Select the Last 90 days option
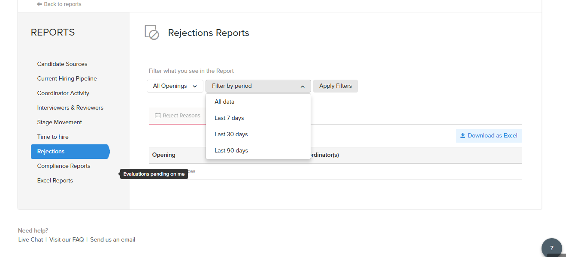 click(231, 151)
